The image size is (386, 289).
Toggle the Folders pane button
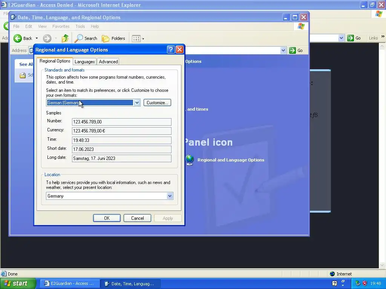113,38
